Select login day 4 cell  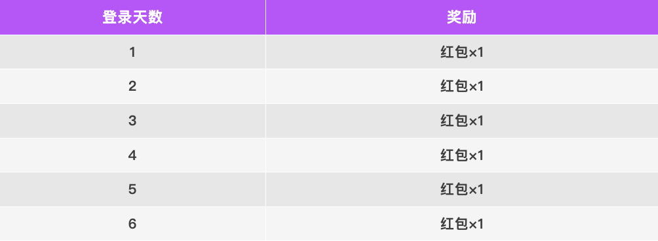(132, 155)
